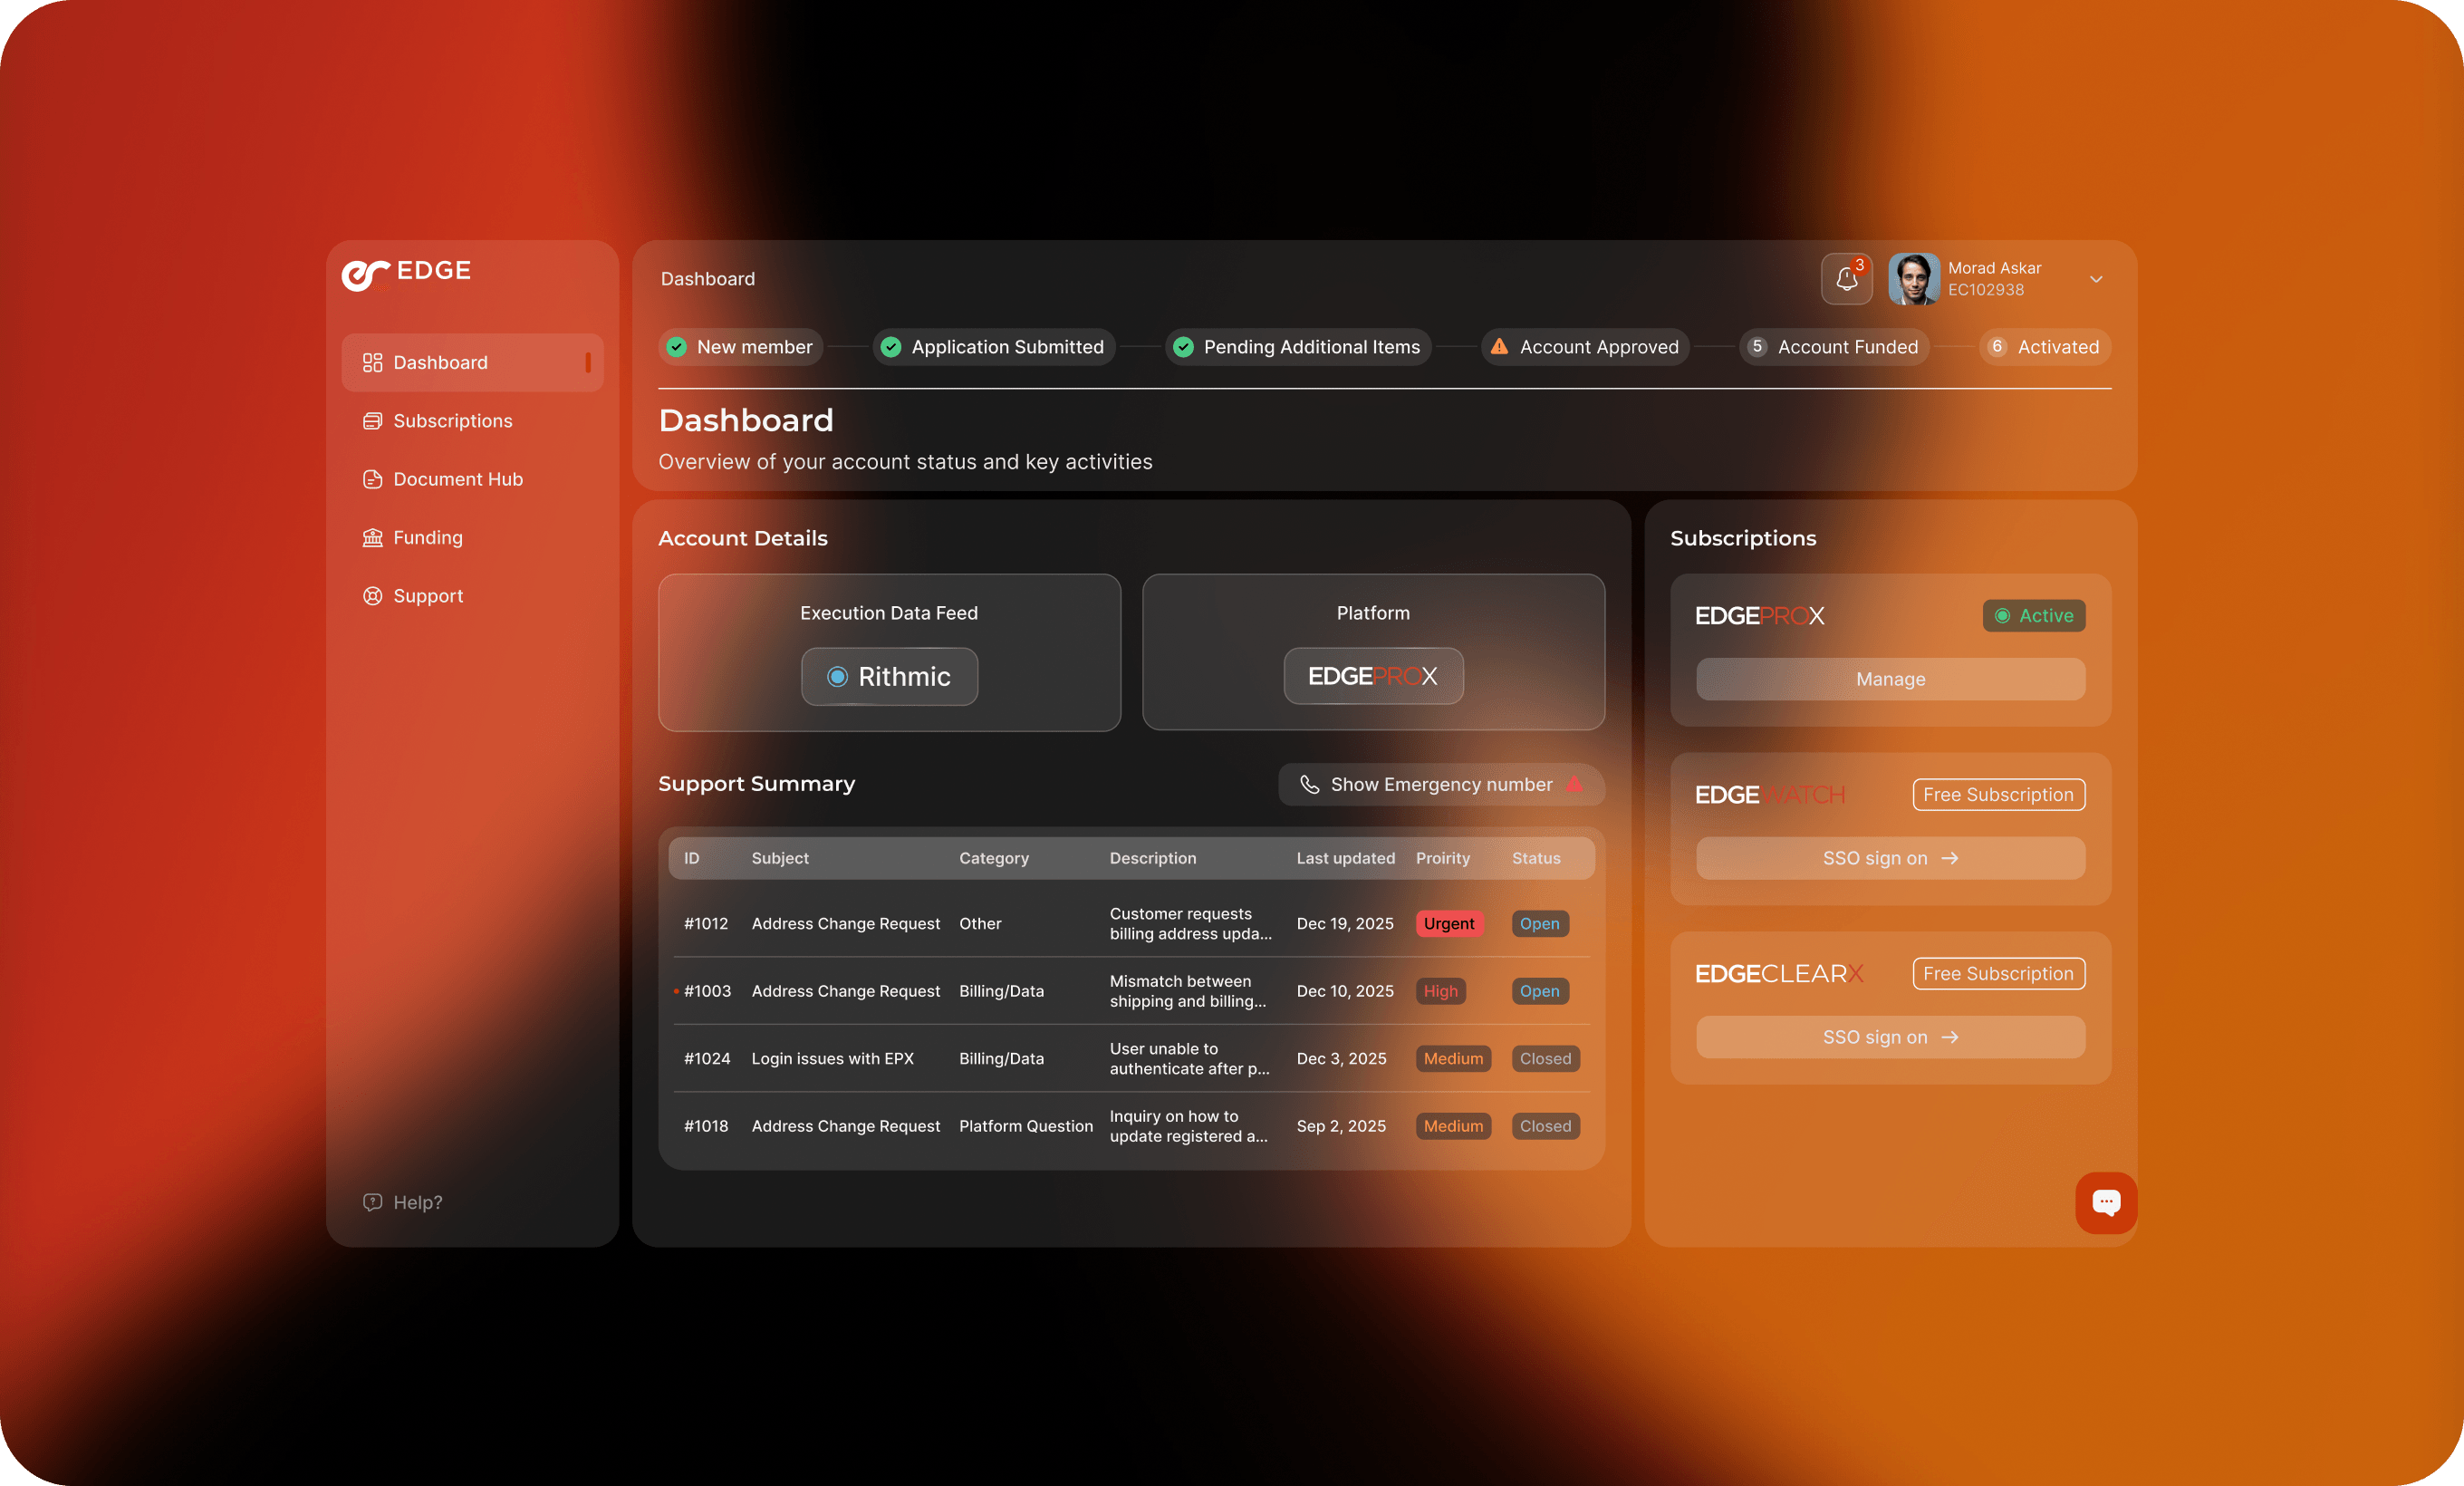
Task: Select Pending Additional Items step
Action: pos(1298,347)
